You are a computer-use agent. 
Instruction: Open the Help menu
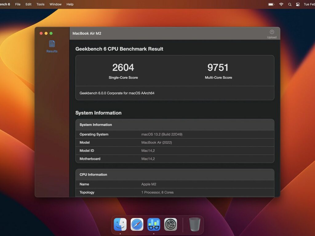coord(70,4)
